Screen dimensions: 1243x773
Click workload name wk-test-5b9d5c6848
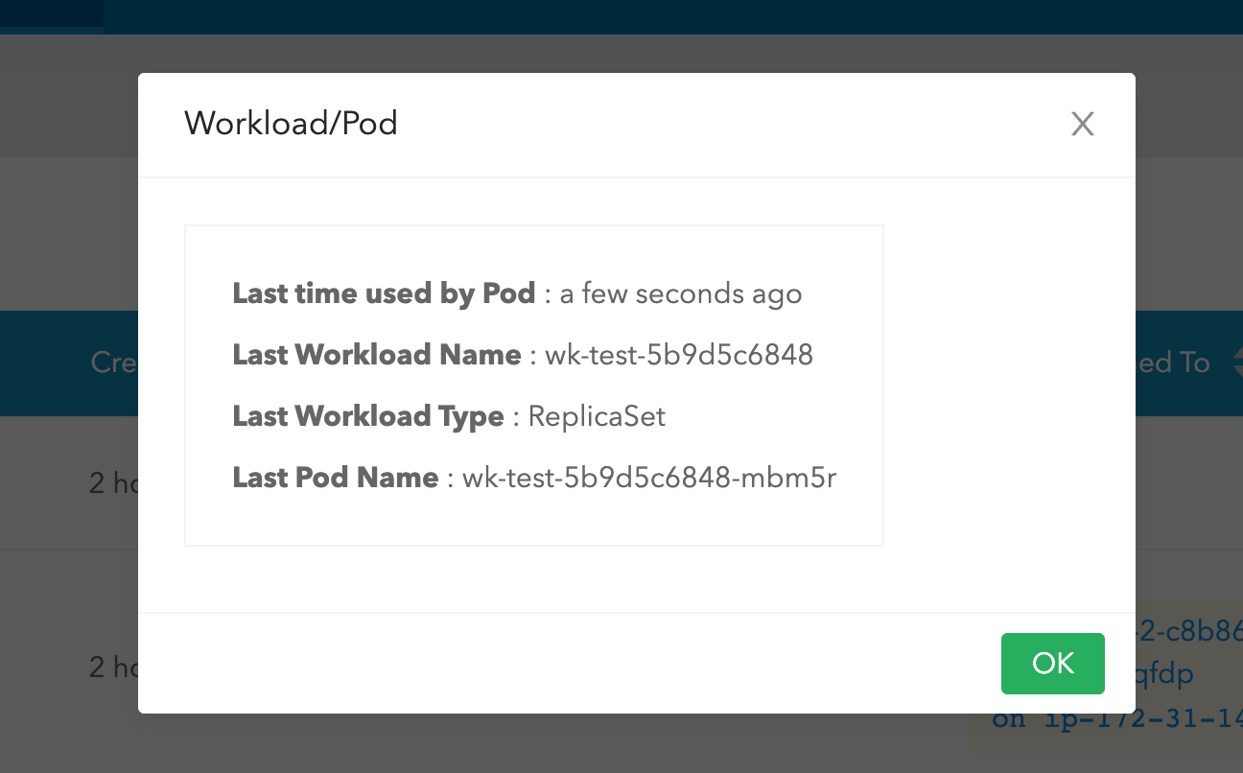[x=679, y=355]
